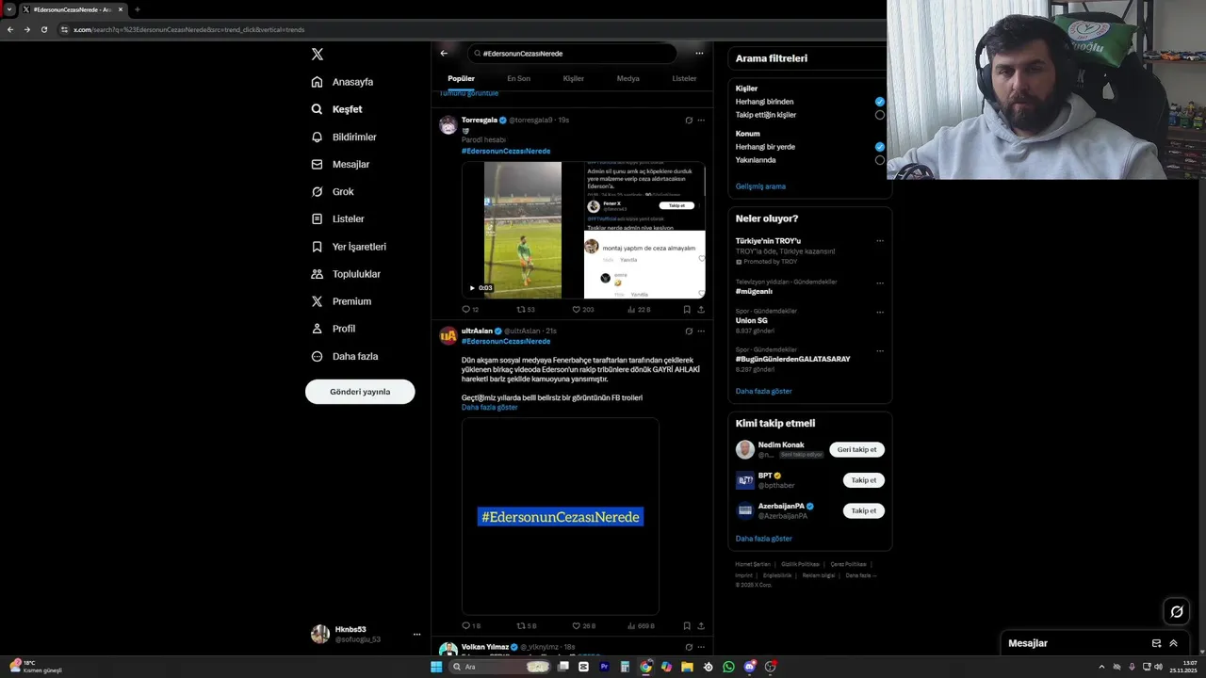Open the Union SG trend
The height and width of the screenshot is (678, 1206).
(x=752, y=321)
